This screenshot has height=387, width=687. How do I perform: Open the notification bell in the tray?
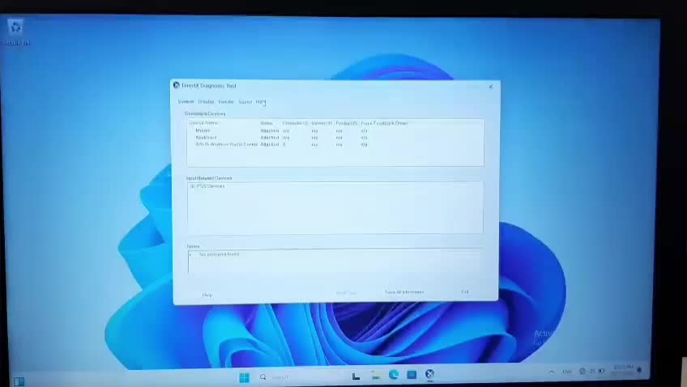(639, 370)
